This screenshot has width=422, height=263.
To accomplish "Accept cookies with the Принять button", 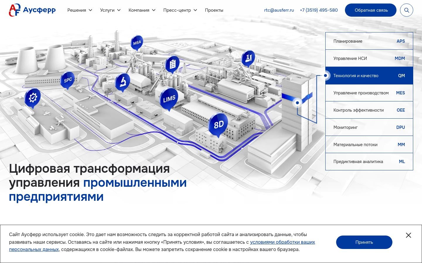I will (364, 242).
